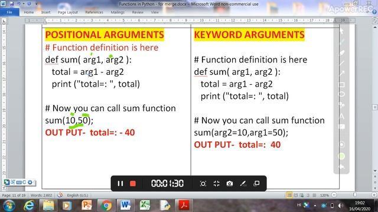Open PowerPoint from the taskbar
Image resolution: width=378 pixels, height=212 pixels.
coord(87,206)
